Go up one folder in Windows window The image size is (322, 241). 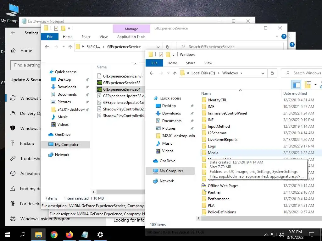[175, 73]
